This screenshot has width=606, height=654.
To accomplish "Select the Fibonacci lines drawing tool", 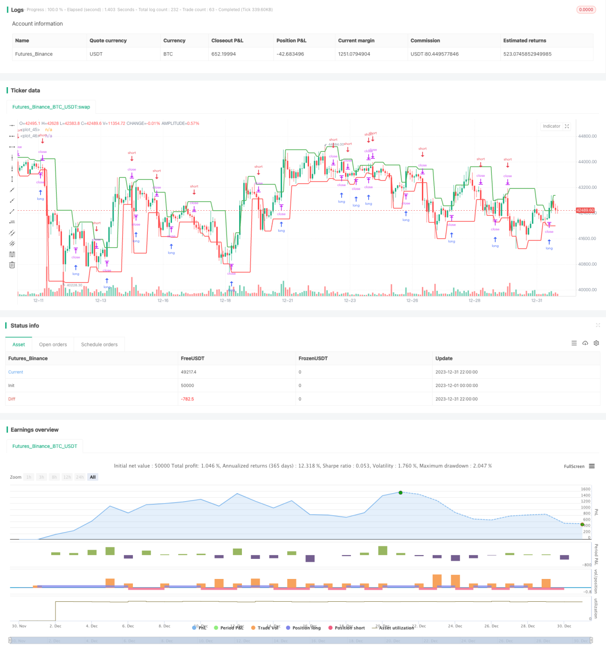I will click(12, 254).
